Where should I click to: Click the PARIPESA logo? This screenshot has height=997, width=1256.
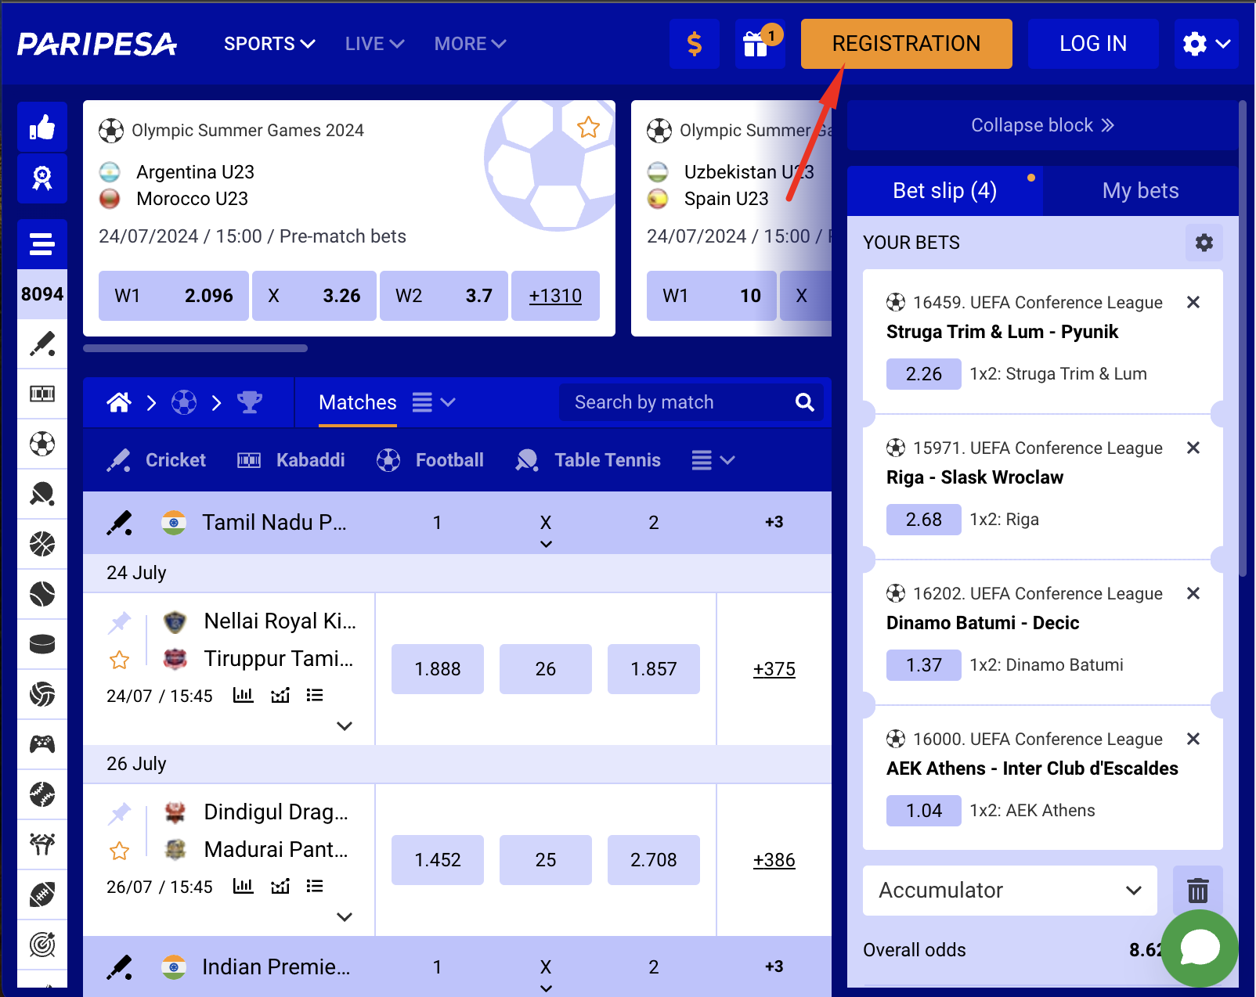click(x=97, y=44)
